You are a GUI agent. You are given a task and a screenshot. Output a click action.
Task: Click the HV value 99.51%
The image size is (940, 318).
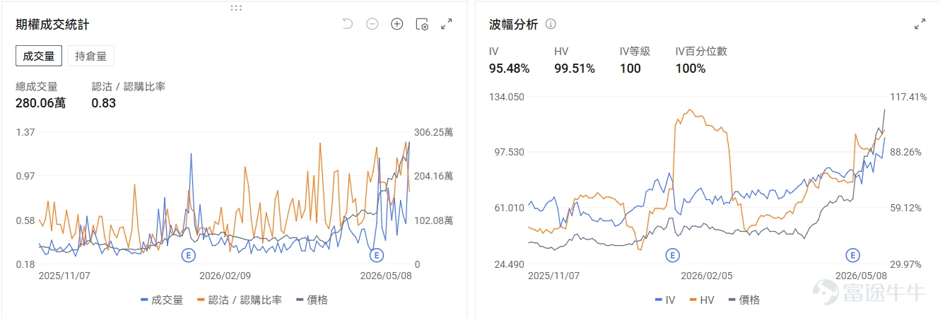coord(575,69)
